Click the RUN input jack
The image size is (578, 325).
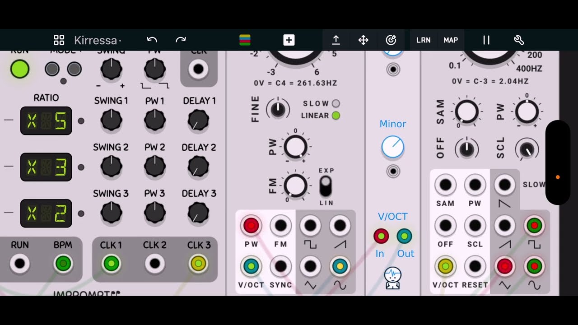click(x=19, y=264)
